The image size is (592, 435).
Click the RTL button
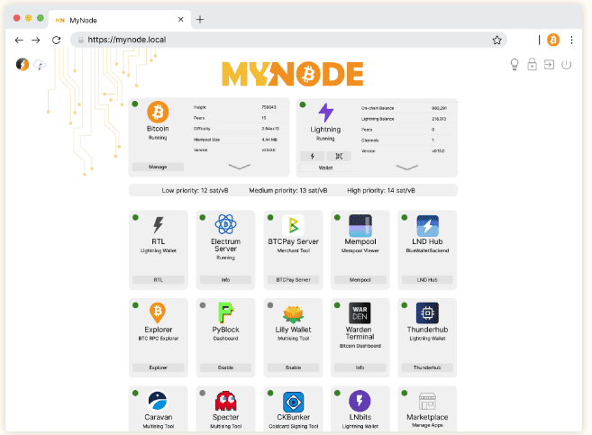(159, 280)
